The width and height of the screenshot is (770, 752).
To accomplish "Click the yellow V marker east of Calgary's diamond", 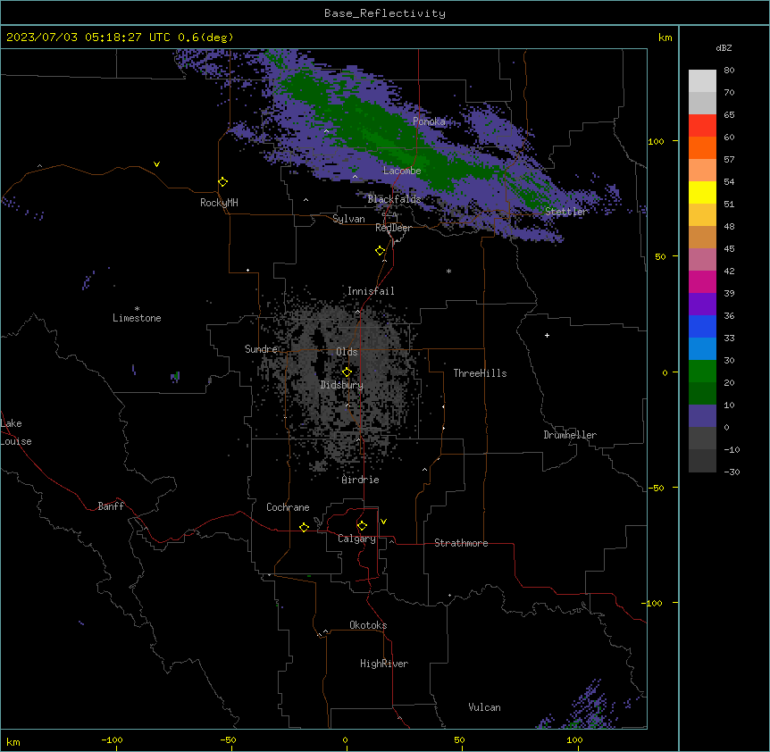I will click(x=383, y=522).
